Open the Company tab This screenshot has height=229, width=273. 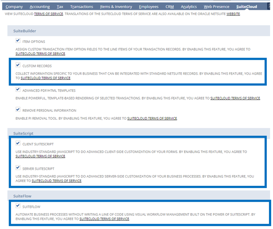14,7
